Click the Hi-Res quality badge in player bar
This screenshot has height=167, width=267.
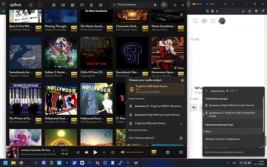(154, 152)
